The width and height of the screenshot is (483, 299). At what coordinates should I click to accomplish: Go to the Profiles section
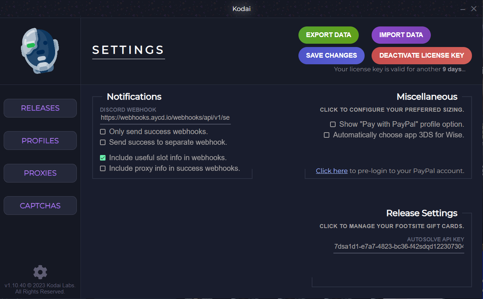[x=40, y=141]
